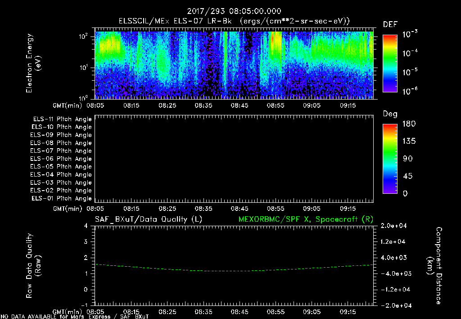
Task: Click the 10^-5 DEF scale label
Action: [x=410, y=72]
